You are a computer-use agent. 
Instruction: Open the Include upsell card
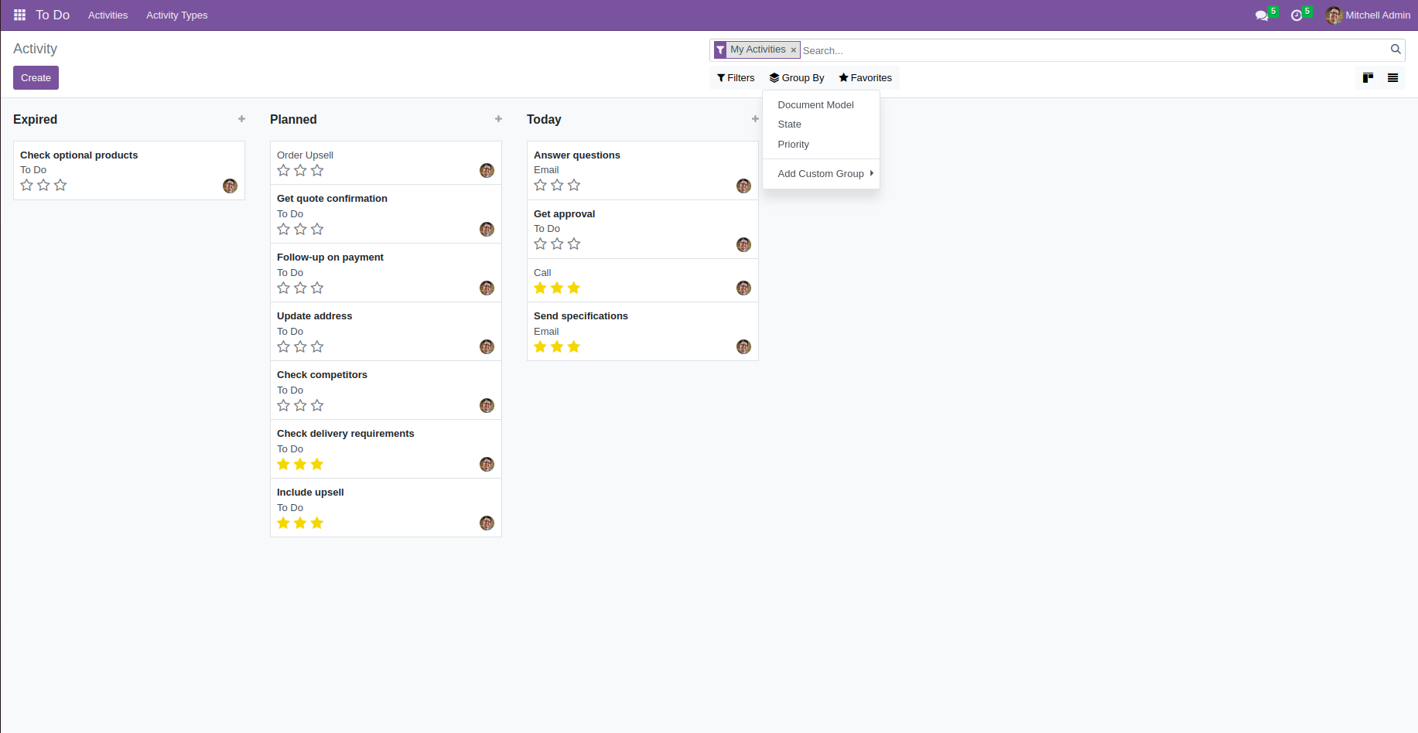(x=385, y=507)
